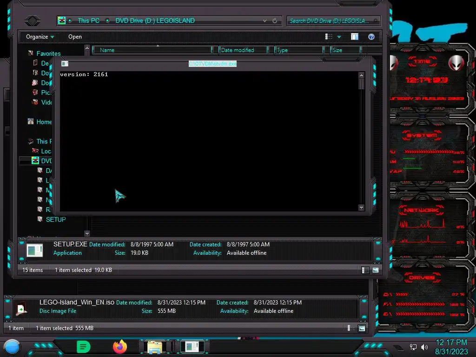Sort by Date modified column
This screenshot has height=357, width=476.
243,50
